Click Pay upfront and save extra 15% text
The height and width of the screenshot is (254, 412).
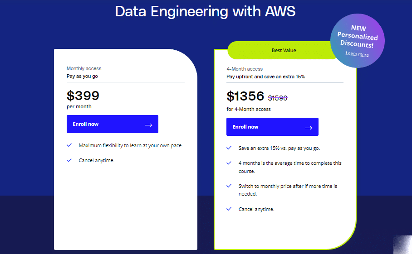click(265, 77)
